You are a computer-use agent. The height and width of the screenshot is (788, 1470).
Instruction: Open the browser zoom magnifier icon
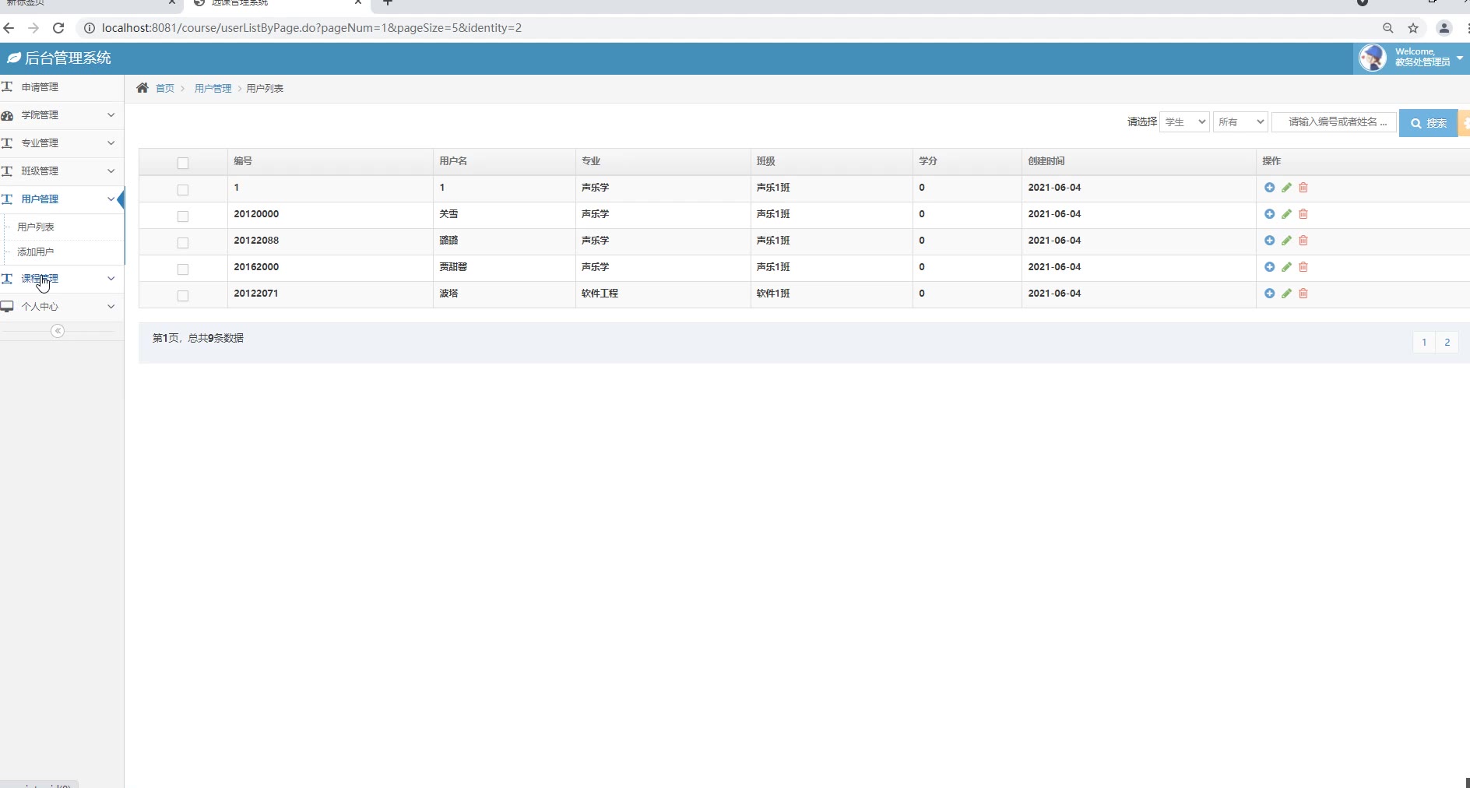pos(1387,28)
